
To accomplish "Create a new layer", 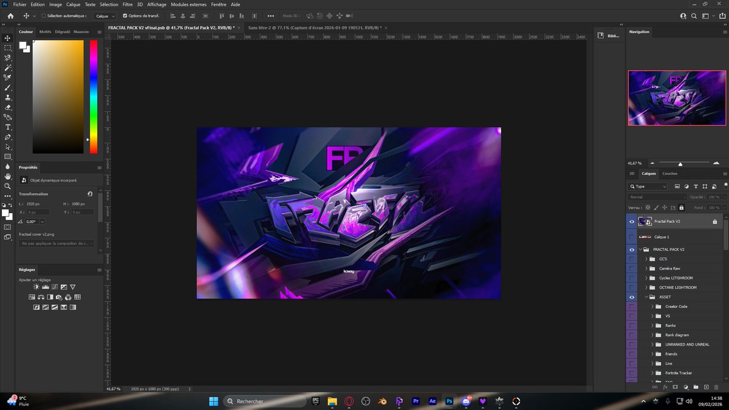I will coord(706,387).
